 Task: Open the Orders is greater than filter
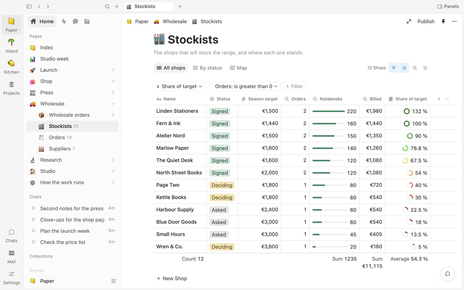[x=246, y=87]
